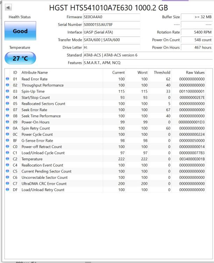The height and width of the screenshot is (263, 214).
Task: Click threshold value 67 of Seek Error Rate
Action: [168, 110]
